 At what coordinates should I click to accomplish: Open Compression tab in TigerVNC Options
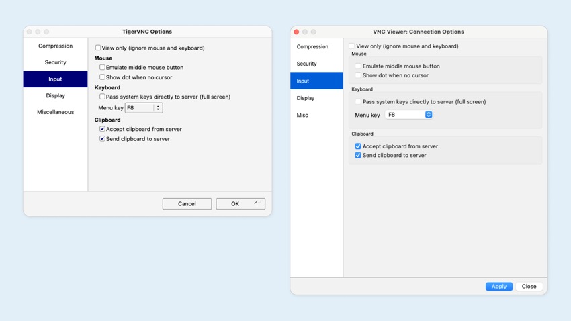point(55,46)
